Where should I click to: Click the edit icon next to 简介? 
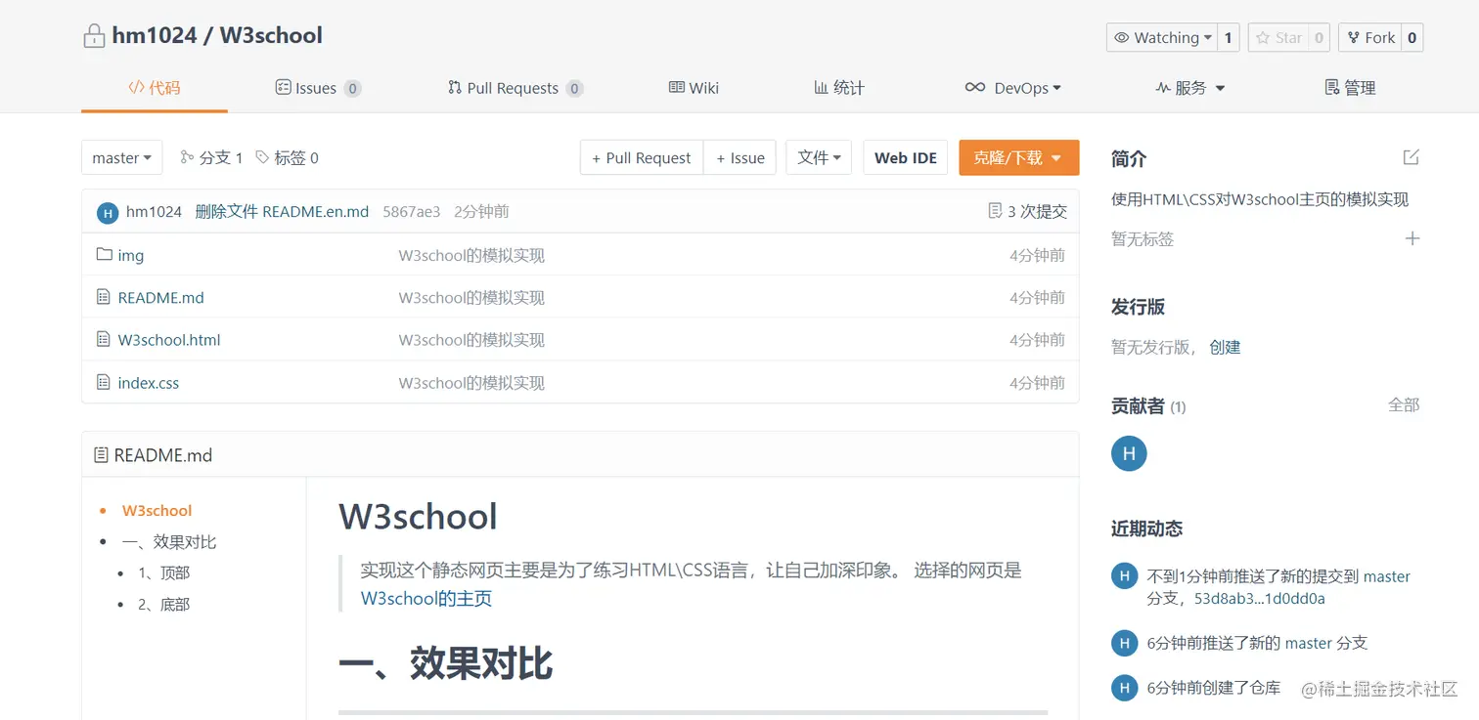(1411, 156)
